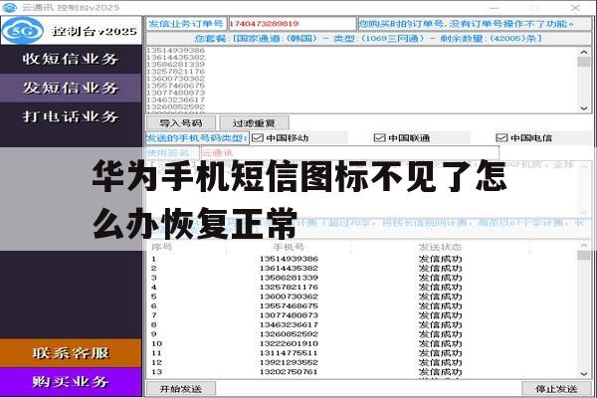Click the 发送状态 column header
The height and width of the screenshot is (398, 597).
point(440,247)
